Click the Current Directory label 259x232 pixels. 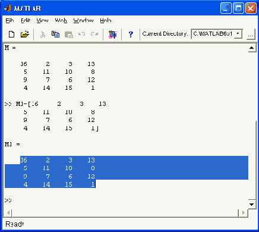(x=165, y=34)
